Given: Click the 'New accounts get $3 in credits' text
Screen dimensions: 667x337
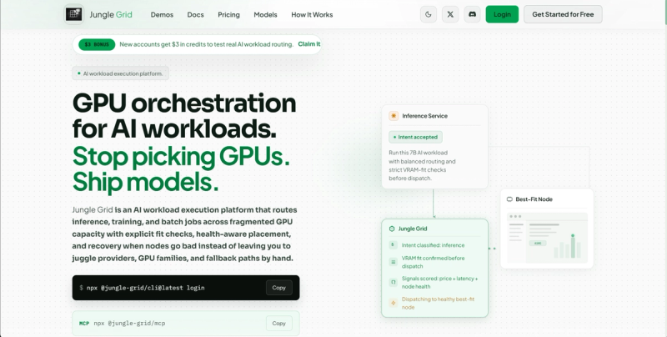Looking at the screenshot, I should 206,44.
